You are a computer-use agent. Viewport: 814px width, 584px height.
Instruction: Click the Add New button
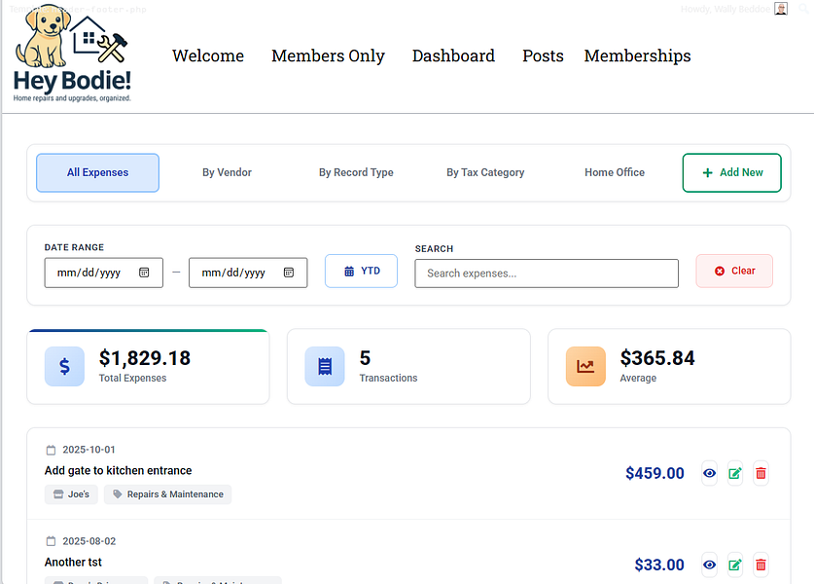click(x=732, y=172)
